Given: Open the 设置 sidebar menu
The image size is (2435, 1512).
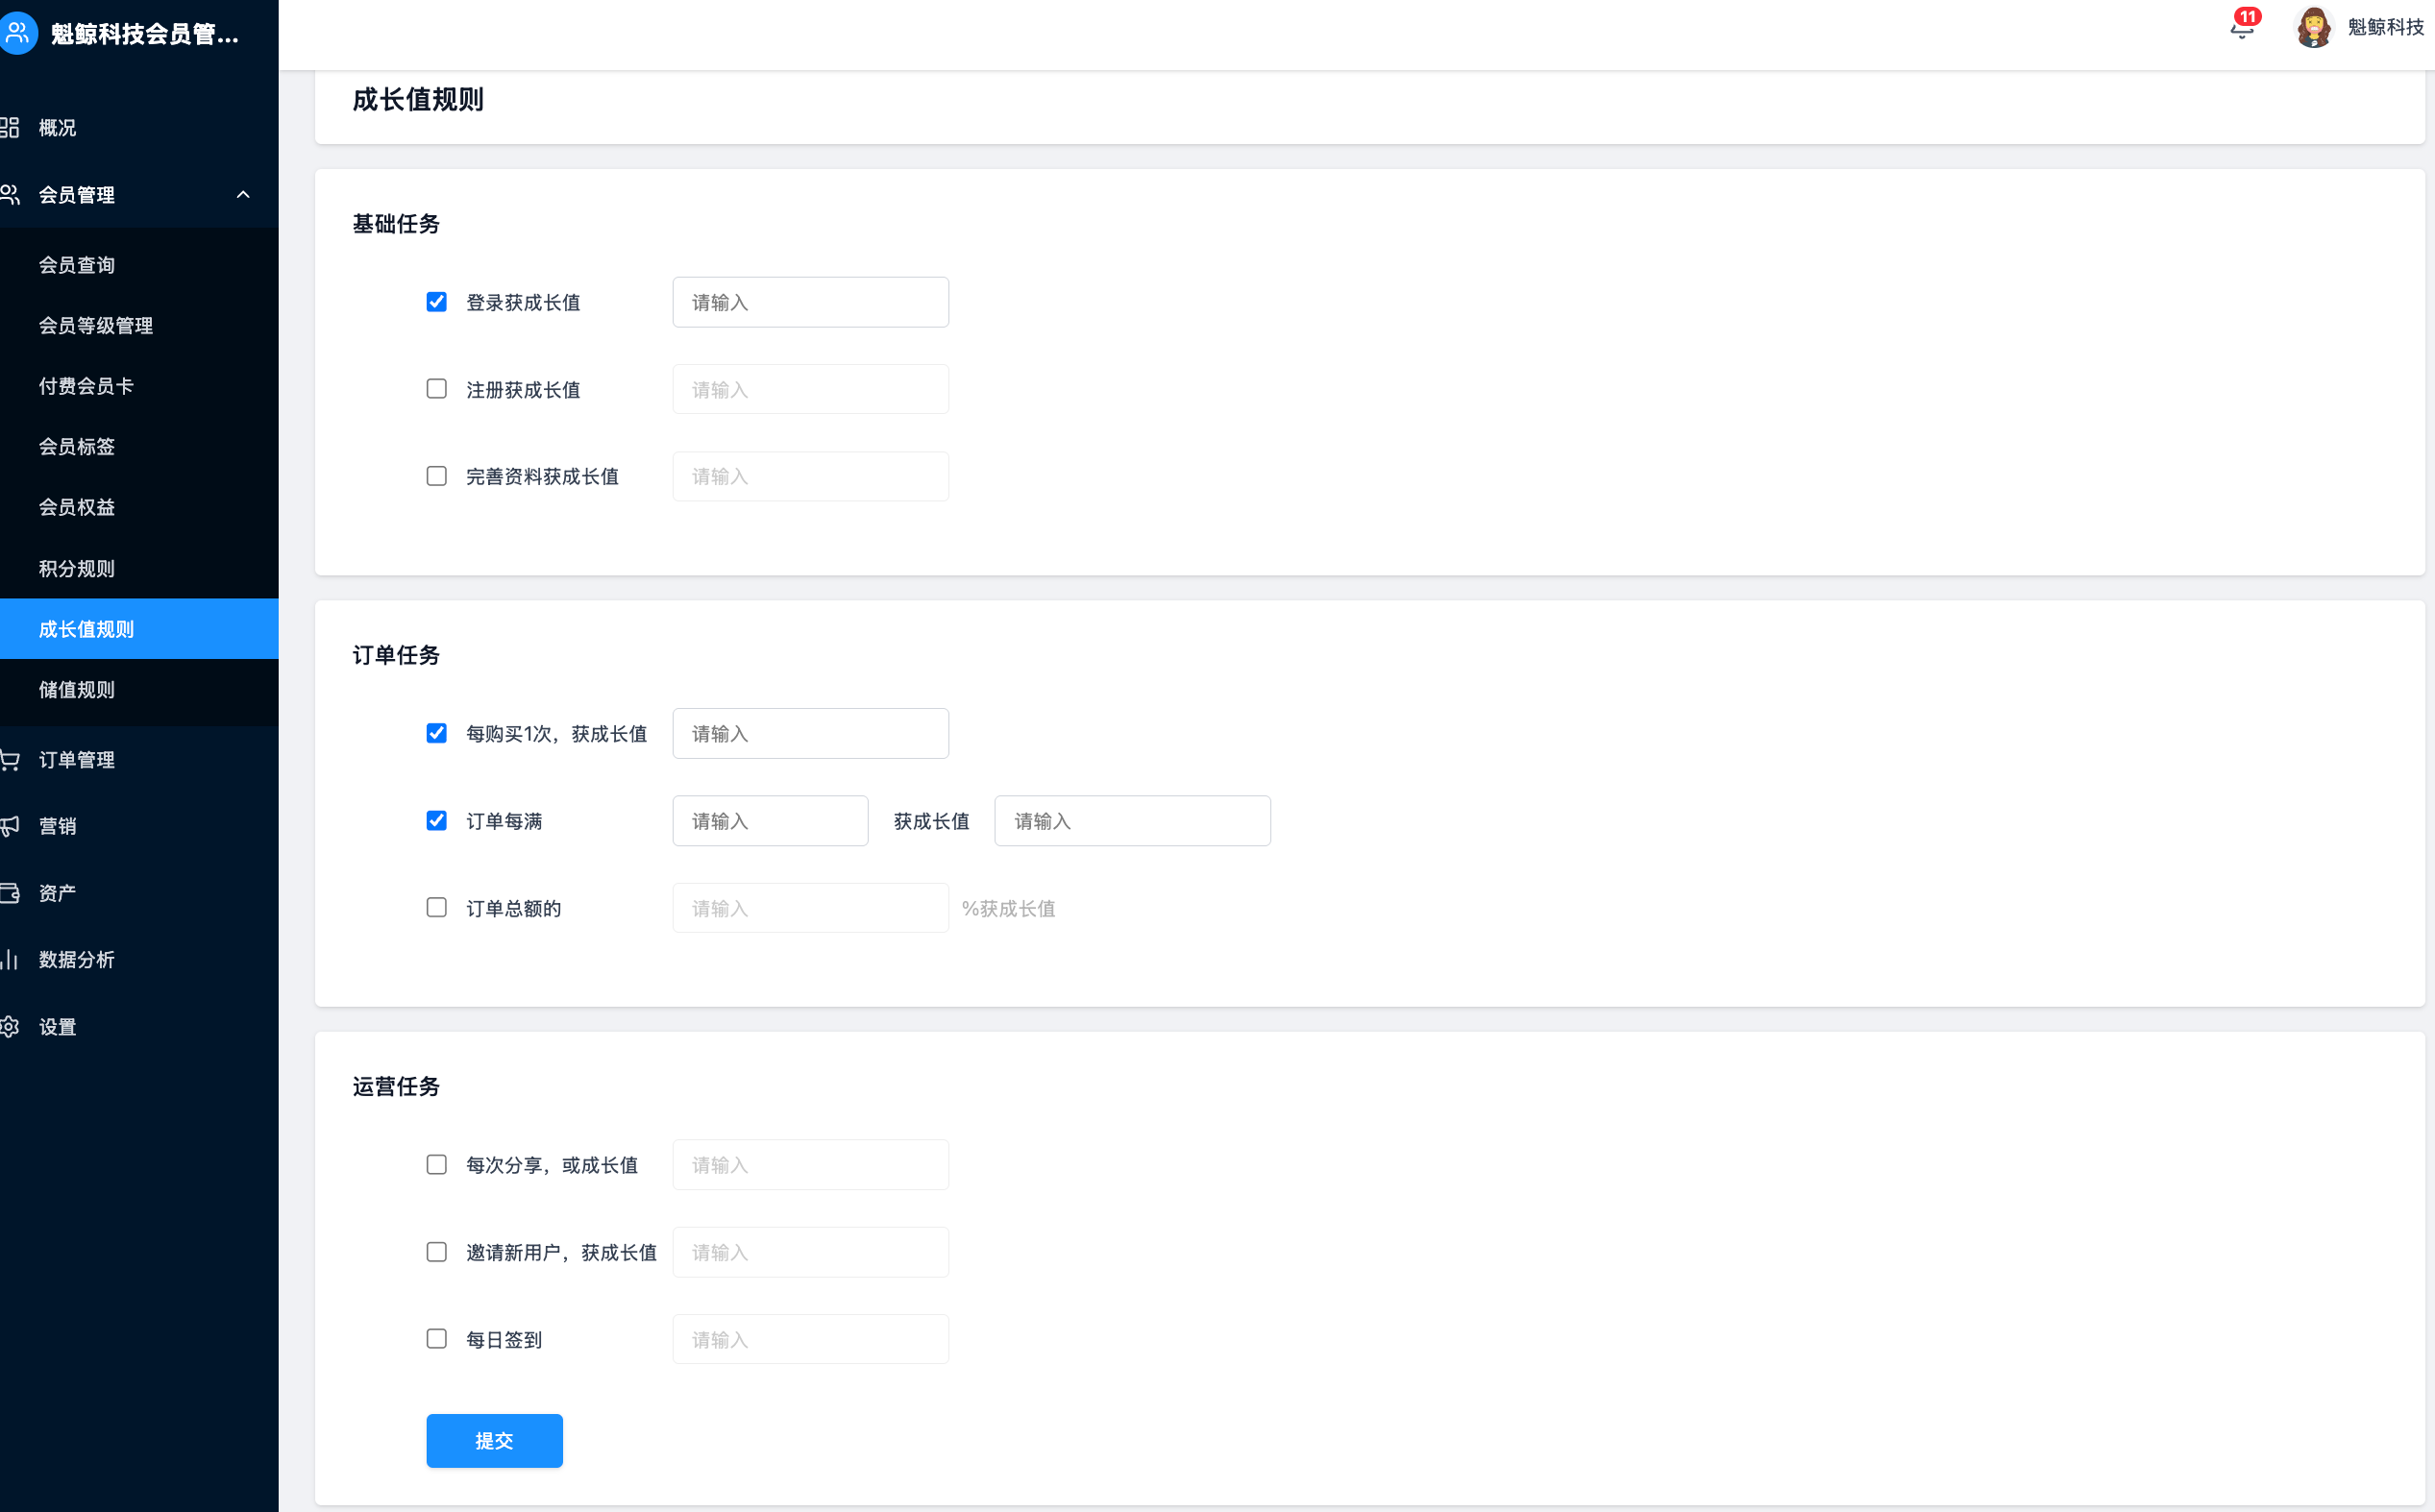Looking at the screenshot, I should 139,1027.
